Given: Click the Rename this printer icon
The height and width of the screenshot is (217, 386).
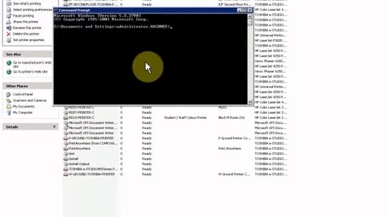Looking at the screenshot, I should (x=8, y=28).
